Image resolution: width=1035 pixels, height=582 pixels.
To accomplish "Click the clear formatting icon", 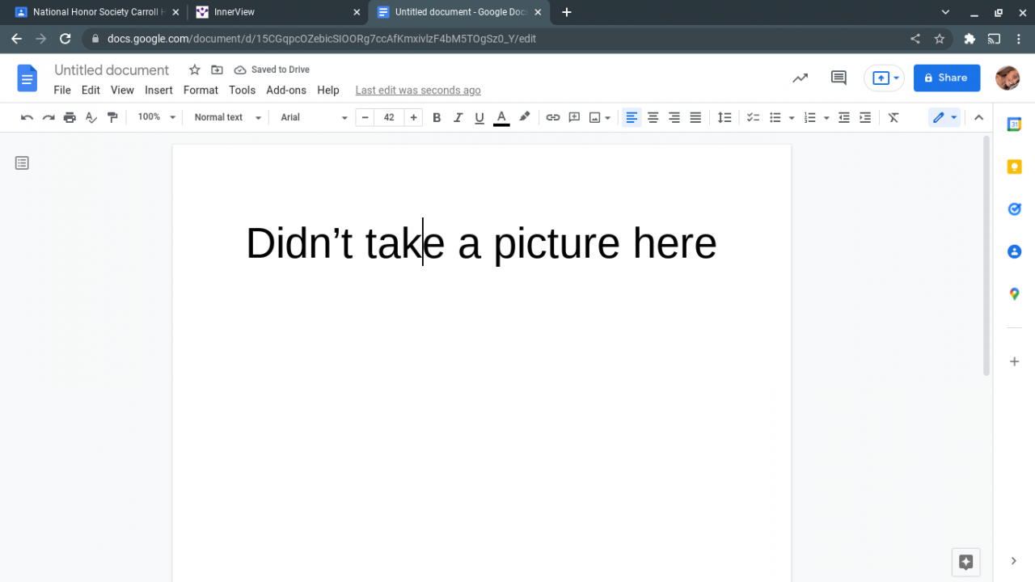I will click(893, 118).
